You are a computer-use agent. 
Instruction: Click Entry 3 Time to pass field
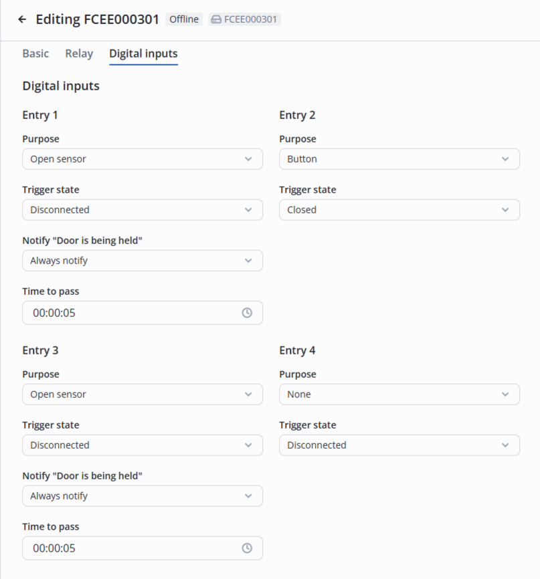pyautogui.click(x=127, y=548)
